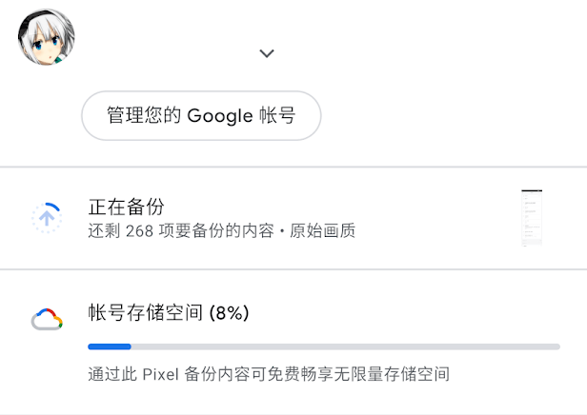This screenshot has height=415, width=587.
Task: Click the 还剩 268 项要备份的内容 subtitle
Action: (x=181, y=231)
